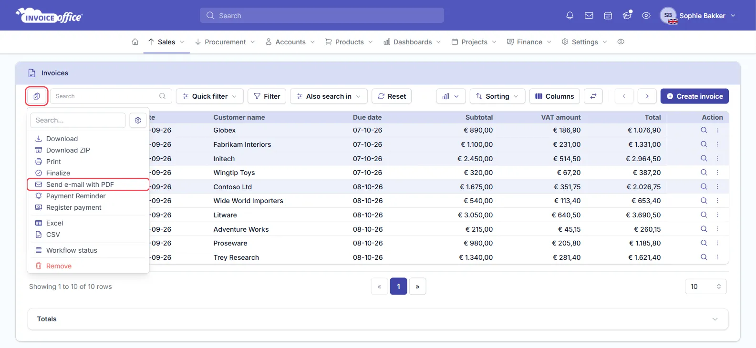Open the Sorting dropdown
The width and height of the screenshot is (756, 348).
[x=497, y=96]
